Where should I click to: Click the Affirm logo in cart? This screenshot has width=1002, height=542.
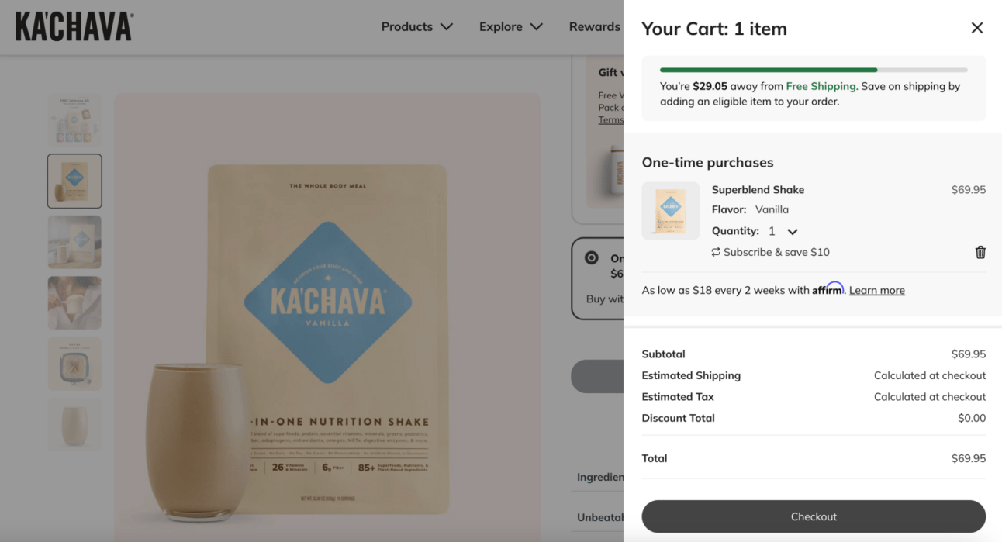[x=828, y=288]
